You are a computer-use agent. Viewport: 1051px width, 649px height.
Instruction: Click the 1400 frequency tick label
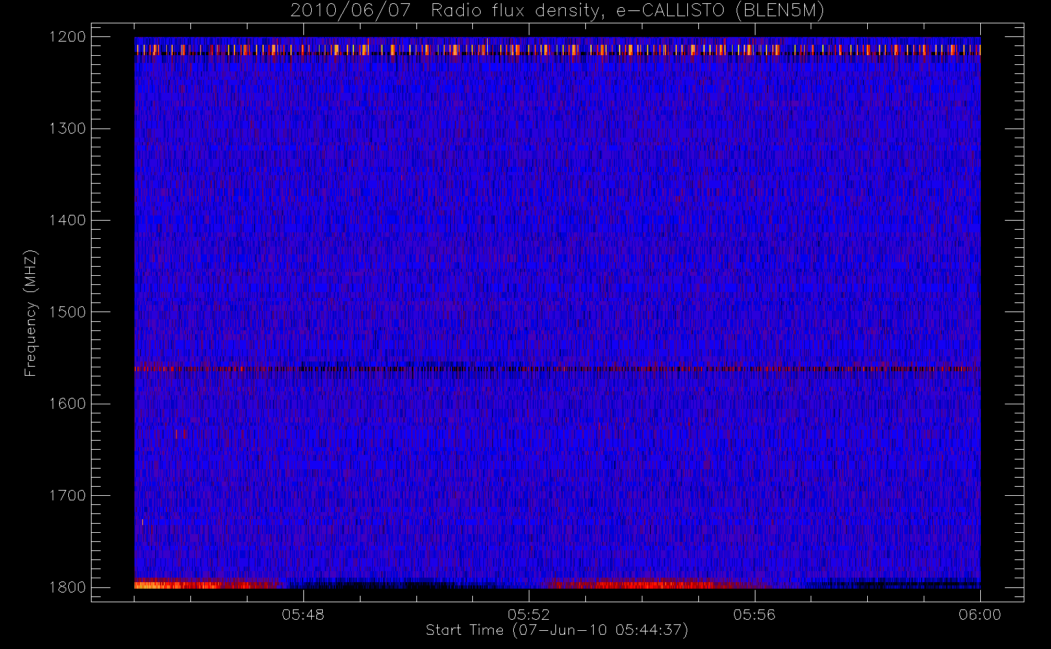[x=68, y=221]
